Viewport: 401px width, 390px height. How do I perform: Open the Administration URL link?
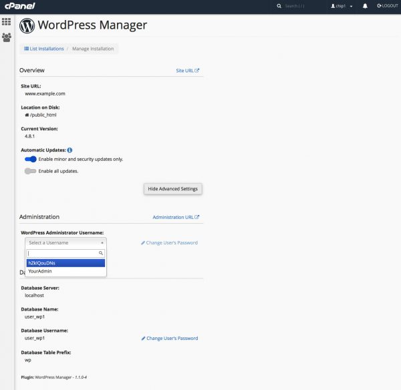176,217
